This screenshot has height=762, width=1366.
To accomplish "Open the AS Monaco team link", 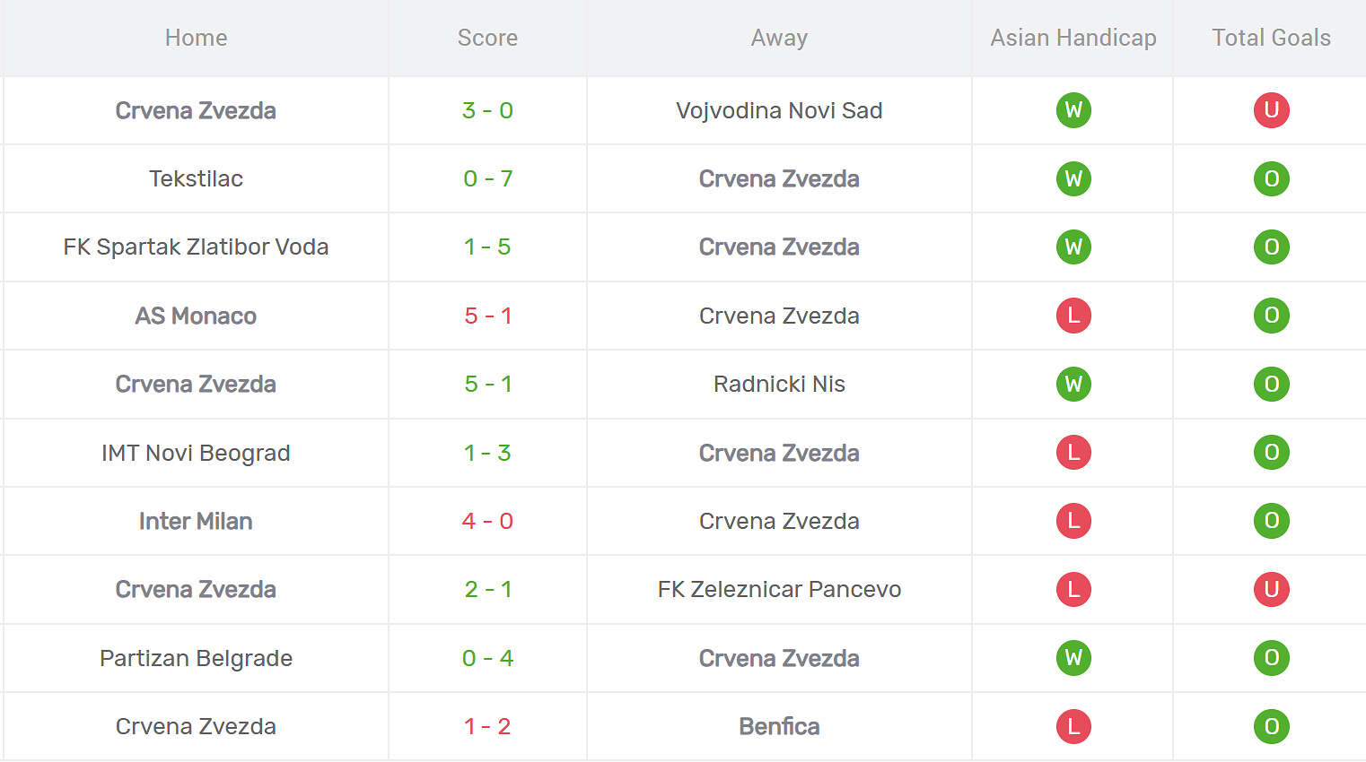I will 196,316.
